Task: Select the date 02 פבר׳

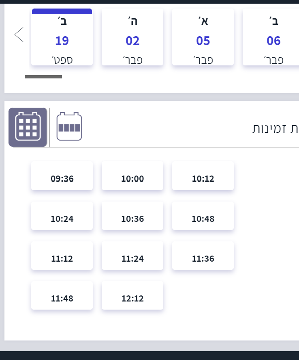Action: click(x=132, y=38)
